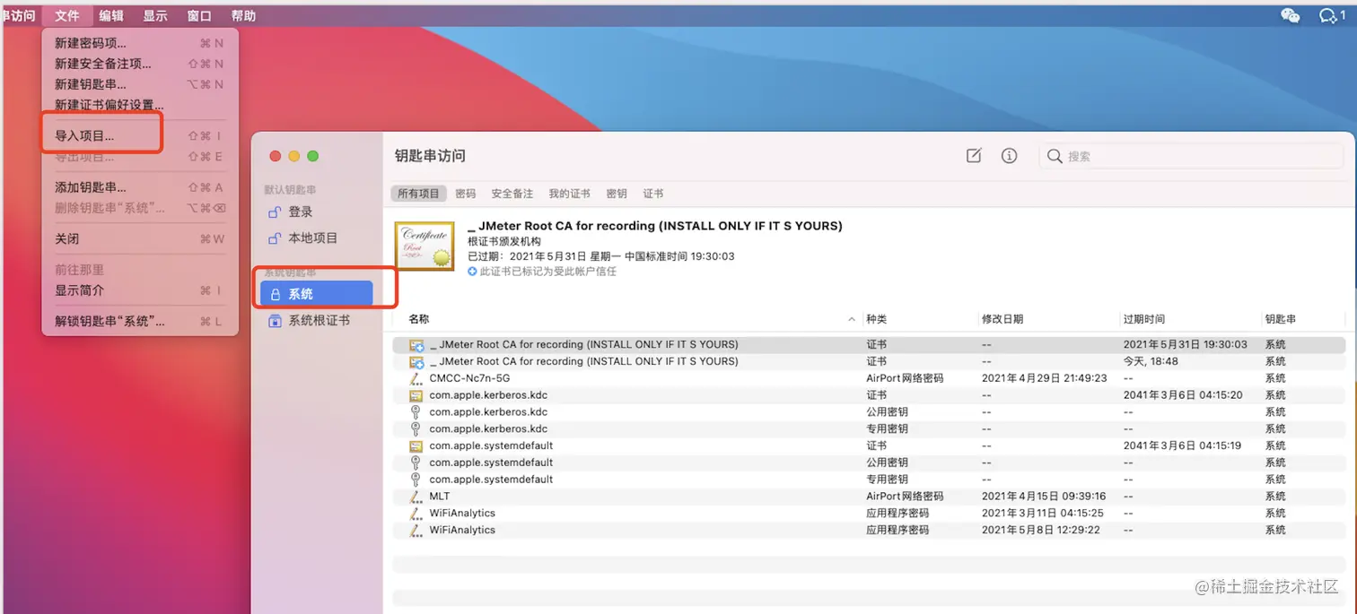Click the password icon of CMCC-Nc7n-5G row
This screenshot has width=1357, height=614.
(x=416, y=378)
